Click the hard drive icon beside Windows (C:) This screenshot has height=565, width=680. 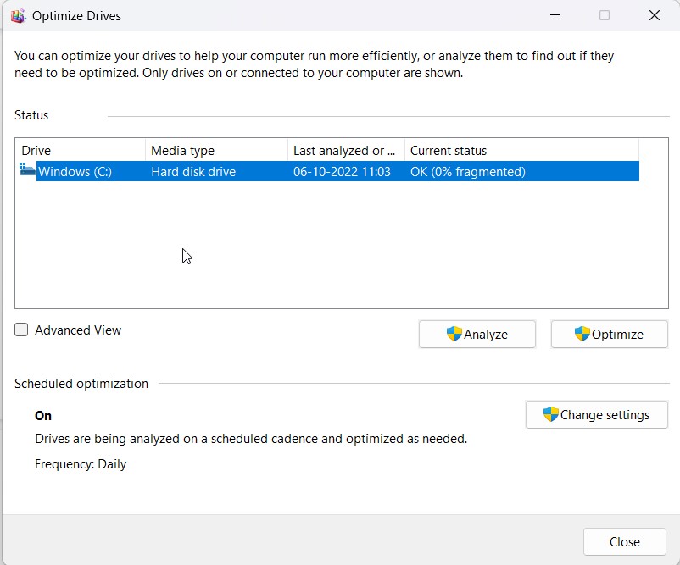26,171
